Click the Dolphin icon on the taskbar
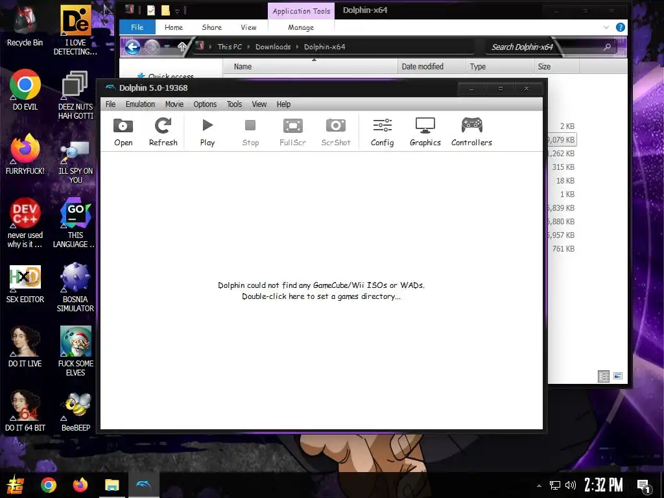664x498 pixels. pyautogui.click(x=143, y=485)
